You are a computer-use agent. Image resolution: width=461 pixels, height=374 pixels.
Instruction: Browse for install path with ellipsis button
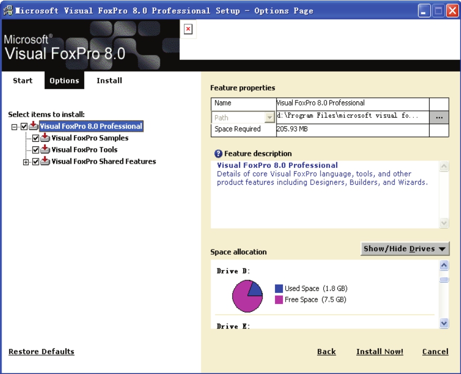coord(439,117)
